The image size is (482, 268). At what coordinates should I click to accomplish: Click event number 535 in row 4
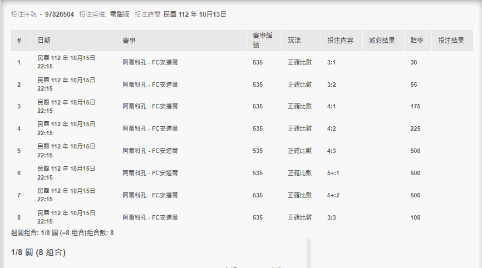[258, 128]
